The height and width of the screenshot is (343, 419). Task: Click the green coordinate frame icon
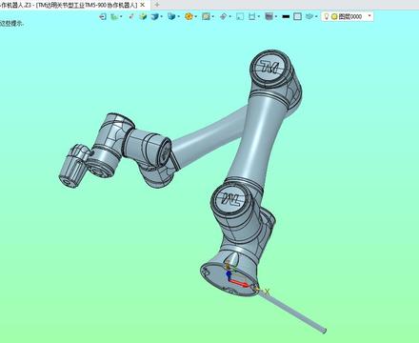114,16
